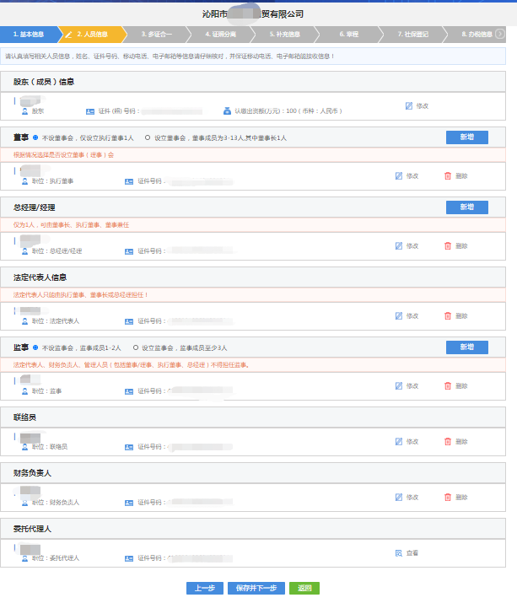Click 新增 in 监事 section

coord(467,347)
